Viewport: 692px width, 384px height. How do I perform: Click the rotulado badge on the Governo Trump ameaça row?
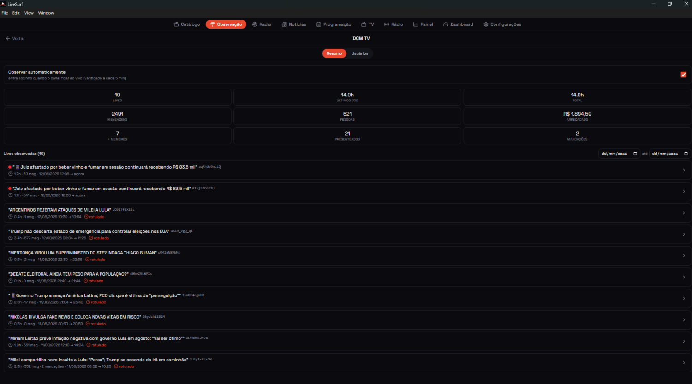tap(96, 302)
